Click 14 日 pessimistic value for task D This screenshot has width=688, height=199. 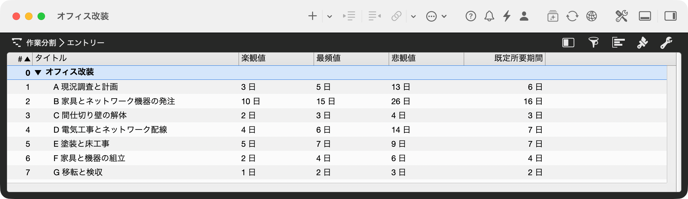(401, 130)
